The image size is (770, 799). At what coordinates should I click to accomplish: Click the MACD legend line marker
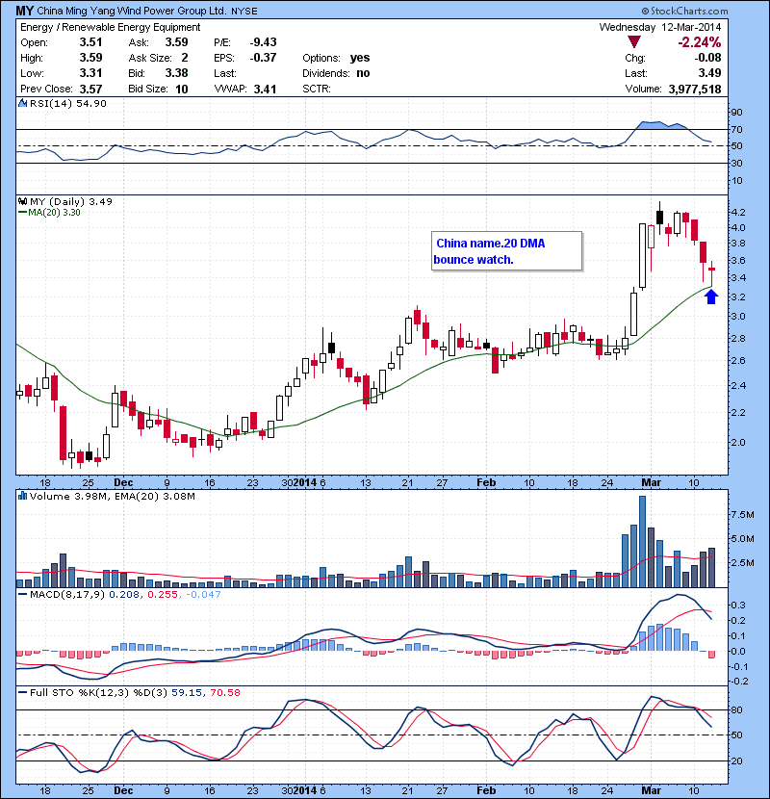click(22, 594)
